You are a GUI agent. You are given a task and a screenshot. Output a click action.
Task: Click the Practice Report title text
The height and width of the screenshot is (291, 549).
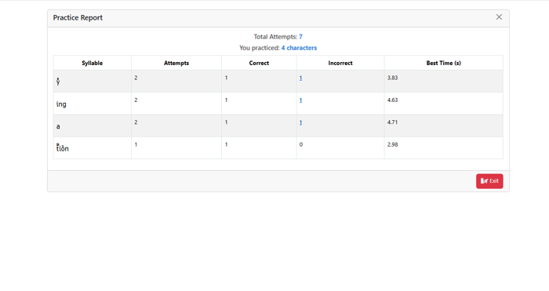[x=78, y=17]
